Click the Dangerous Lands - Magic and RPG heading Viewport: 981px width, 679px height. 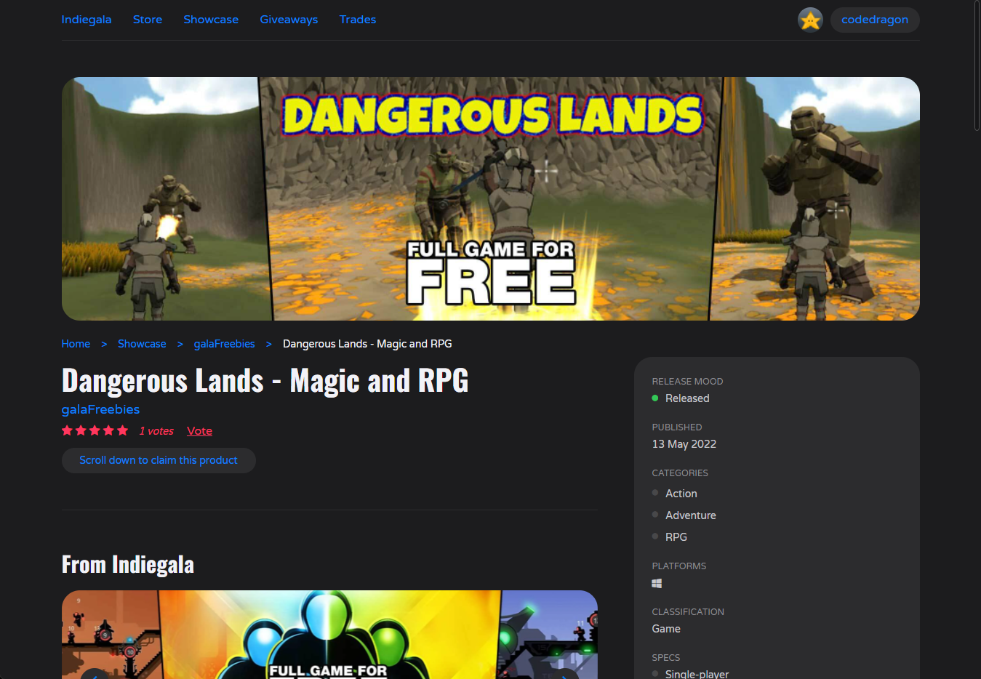tap(265, 380)
